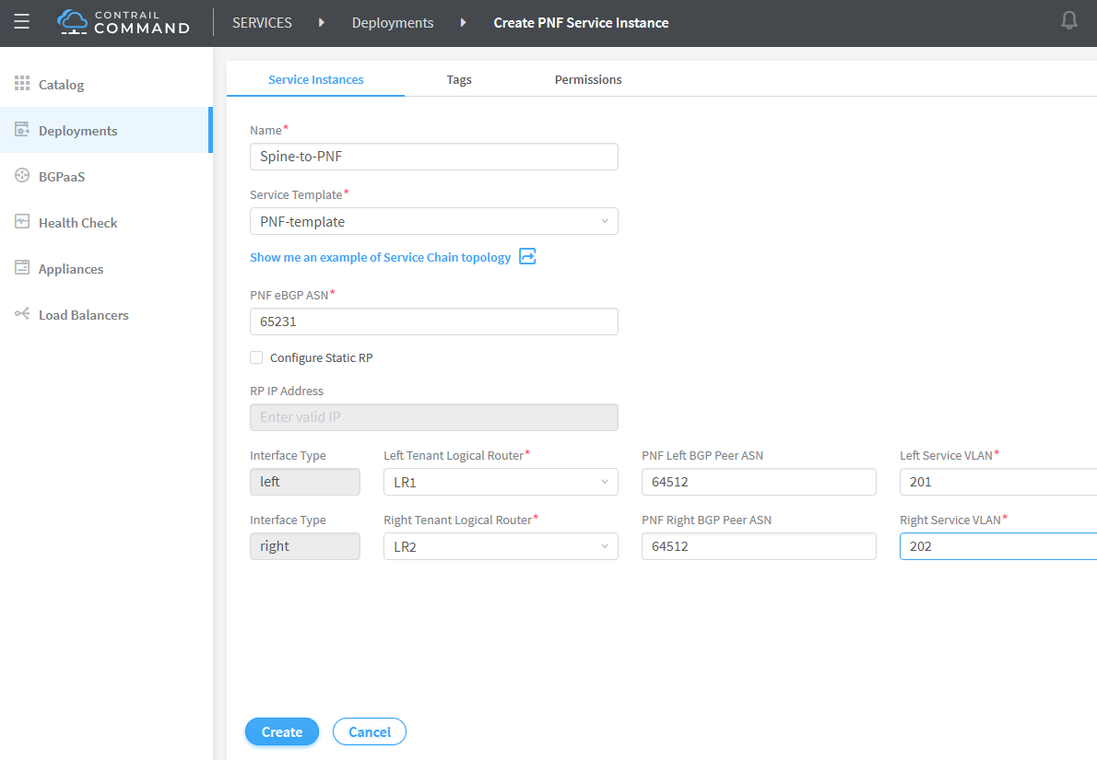The height and width of the screenshot is (760, 1097).
Task: Click the Health Check icon
Action: coord(22,222)
